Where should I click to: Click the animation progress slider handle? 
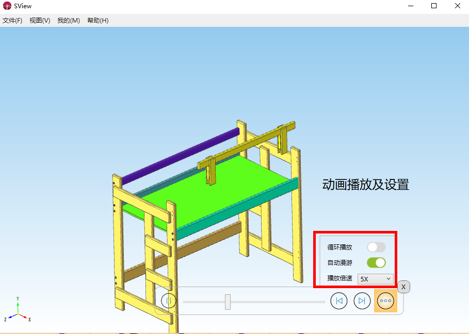tap(228, 302)
